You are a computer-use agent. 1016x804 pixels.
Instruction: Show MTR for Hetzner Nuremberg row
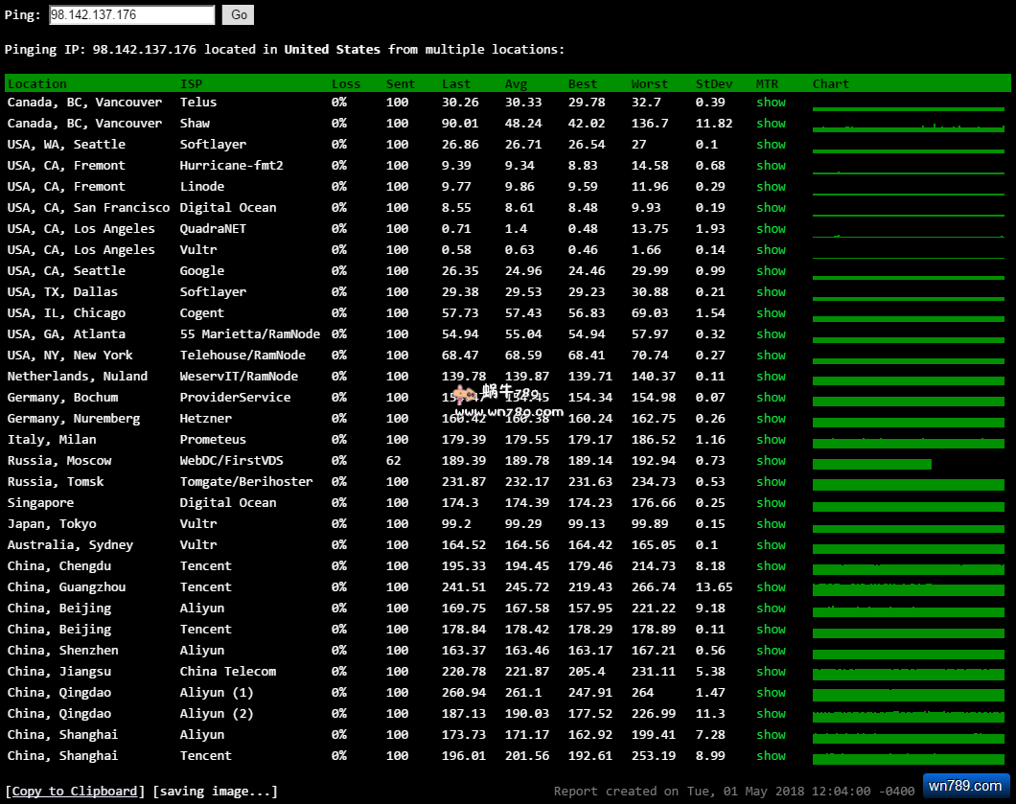click(x=771, y=419)
